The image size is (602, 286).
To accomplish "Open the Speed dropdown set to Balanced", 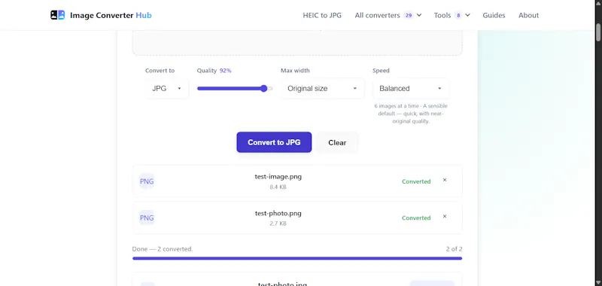I will pyautogui.click(x=411, y=88).
